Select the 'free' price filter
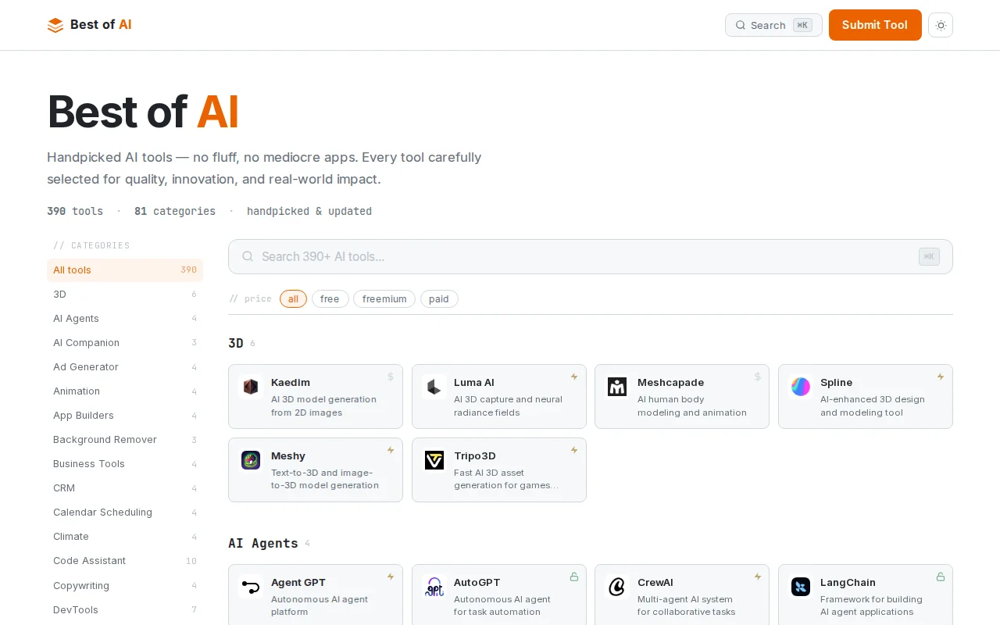 (x=330, y=298)
